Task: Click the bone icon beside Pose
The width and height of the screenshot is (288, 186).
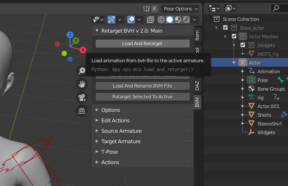Action: click(x=281, y=80)
